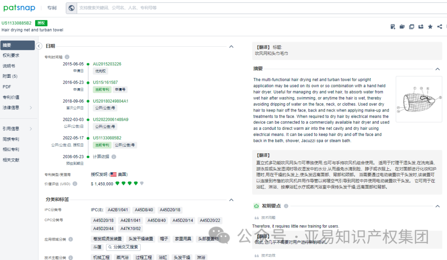Select the copy document icon in top toolbar

point(411,26)
